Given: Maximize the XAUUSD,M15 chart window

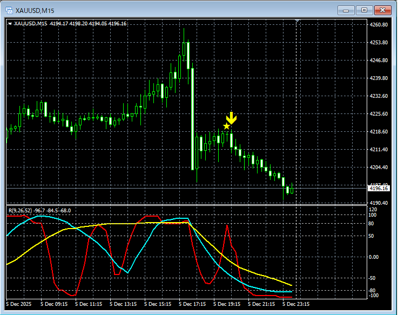Looking at the screenshot, I should click(x=365, y=10).
